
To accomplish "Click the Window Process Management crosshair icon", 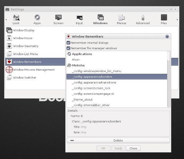I will (9, 69).
